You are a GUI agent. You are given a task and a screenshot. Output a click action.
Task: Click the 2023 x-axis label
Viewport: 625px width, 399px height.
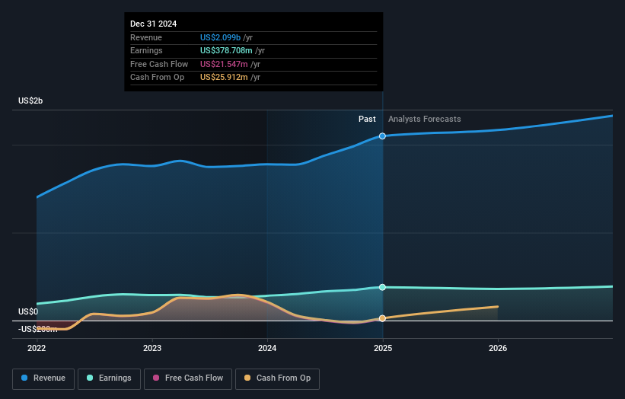[x=152, y=348]
